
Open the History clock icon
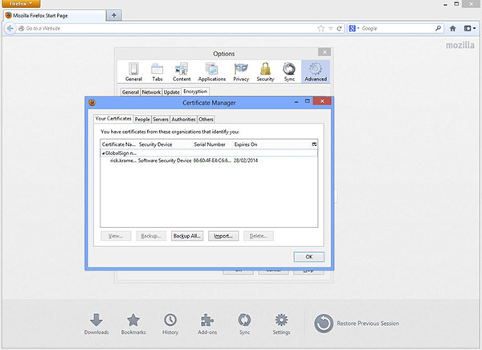point(170,319)
